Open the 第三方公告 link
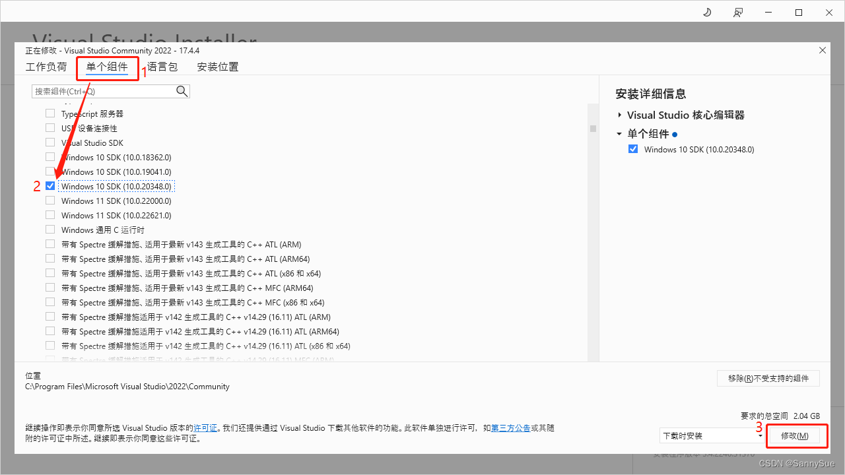845x475 pixels. coord(511,428)
